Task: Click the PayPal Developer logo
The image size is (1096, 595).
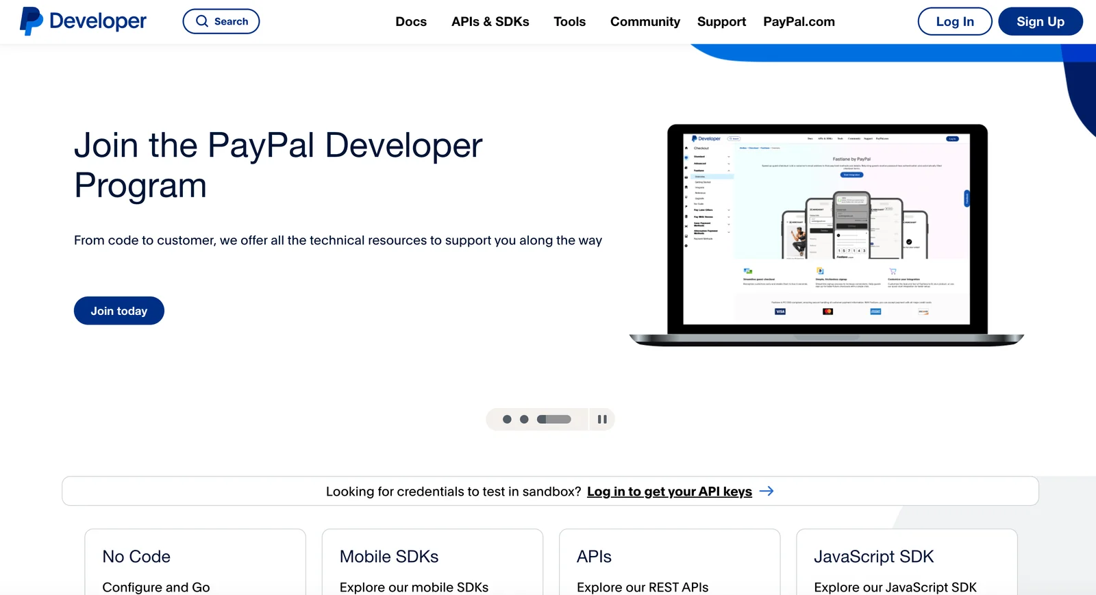Action: pyautogui.click(x=83, y=21)
